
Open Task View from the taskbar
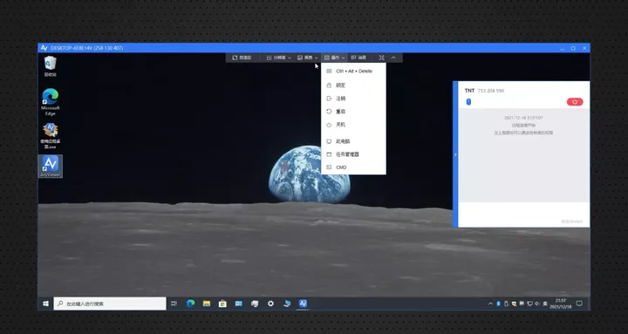tap(174, 303)
